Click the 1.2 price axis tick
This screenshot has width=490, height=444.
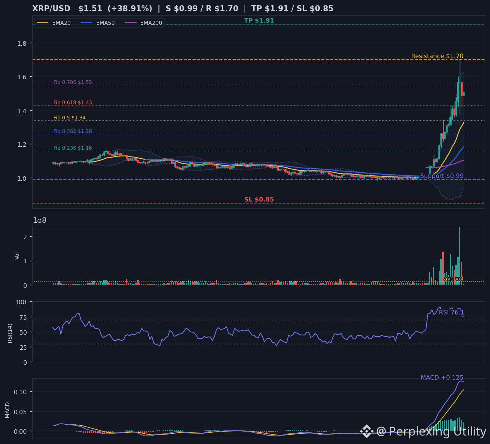point(22,144)
